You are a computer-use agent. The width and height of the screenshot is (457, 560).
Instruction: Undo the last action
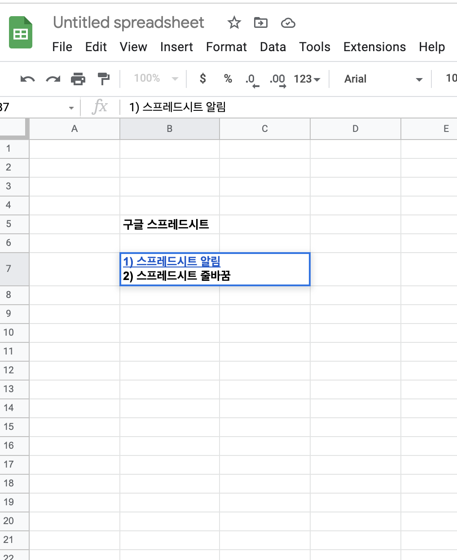(x=27, y=79)
